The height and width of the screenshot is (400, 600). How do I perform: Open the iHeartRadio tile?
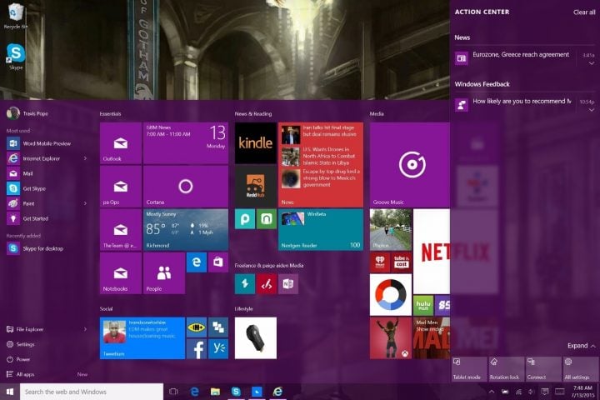380,262
